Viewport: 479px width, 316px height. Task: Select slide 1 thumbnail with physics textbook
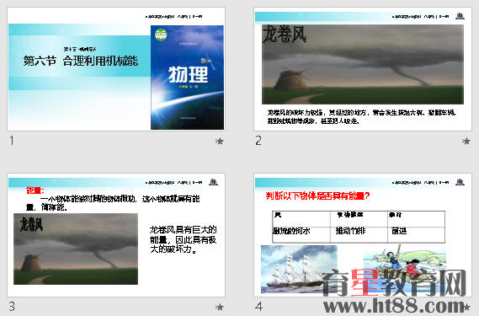(116, 69)
